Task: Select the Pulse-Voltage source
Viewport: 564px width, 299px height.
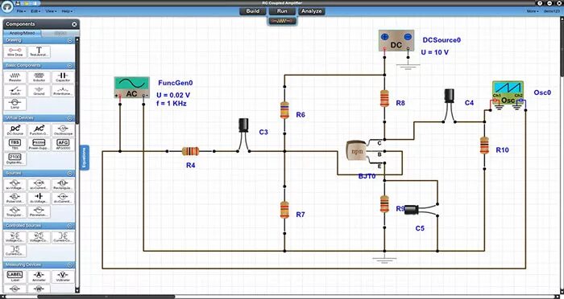Action: click(x=15, y=198)
